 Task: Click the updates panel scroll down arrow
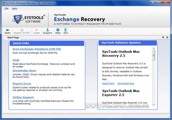(154, 105)
